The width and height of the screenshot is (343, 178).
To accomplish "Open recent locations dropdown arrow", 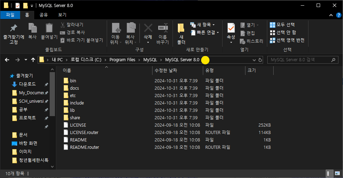I will pyautogui.click(x=26, y=59).
